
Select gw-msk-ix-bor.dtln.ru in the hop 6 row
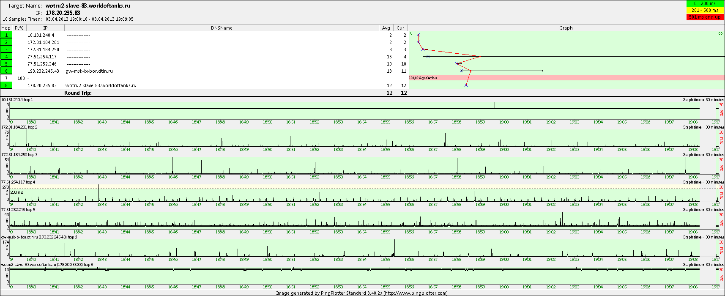[x=89, y=71]
